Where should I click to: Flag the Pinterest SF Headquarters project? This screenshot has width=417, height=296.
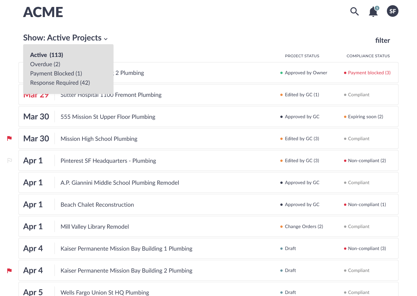click(x=10, y=160)
